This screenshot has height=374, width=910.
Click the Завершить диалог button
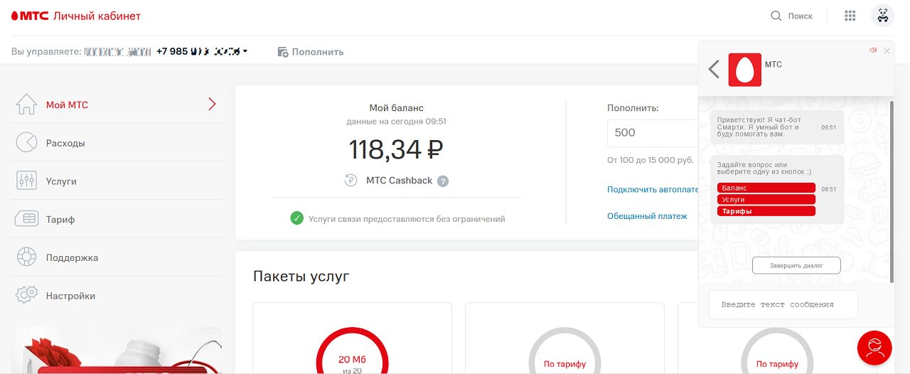tap(796, 265)
